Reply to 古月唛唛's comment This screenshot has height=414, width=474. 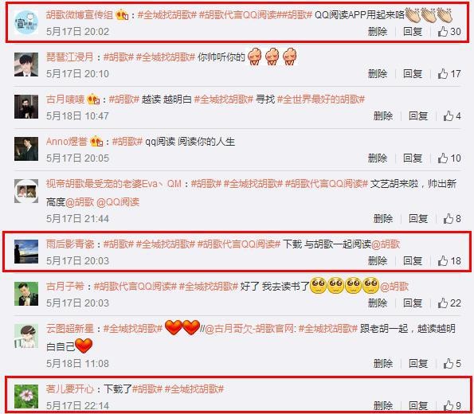[418, 116]
